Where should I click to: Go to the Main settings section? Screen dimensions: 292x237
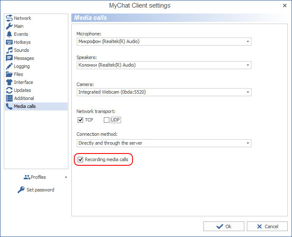point(36,26)
